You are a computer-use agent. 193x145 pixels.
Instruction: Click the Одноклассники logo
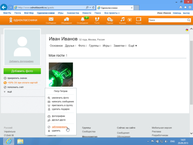point(23,20)
